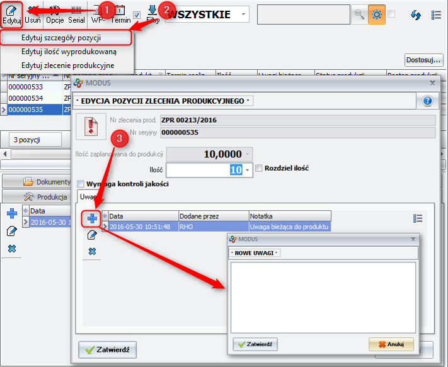Choose Edytuj szczegóły pozycji menu entry
This screenshot has width=448, height=367.
coord(66,38)
